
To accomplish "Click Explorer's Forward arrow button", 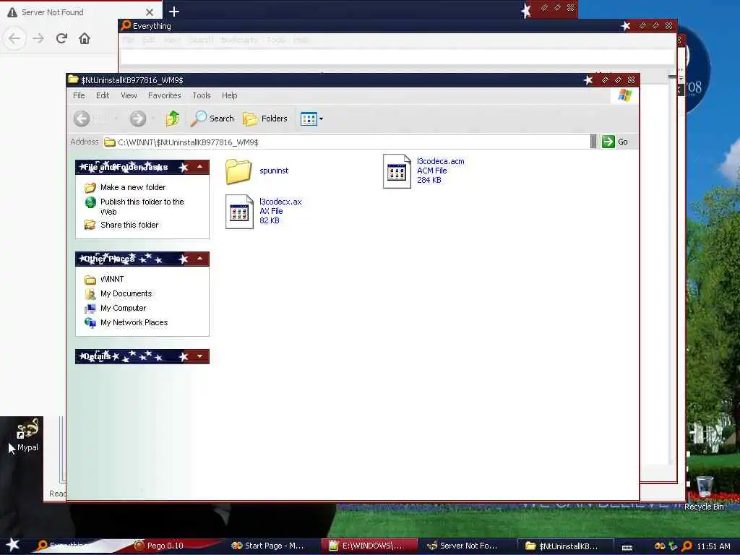I will click(138, 119).
